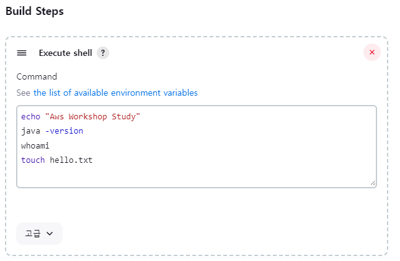Click the -version flag in the java line
This screenshot has width=400, height=261.
(64, 131)
